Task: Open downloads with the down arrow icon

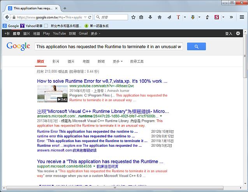Action: pos(150,17)
